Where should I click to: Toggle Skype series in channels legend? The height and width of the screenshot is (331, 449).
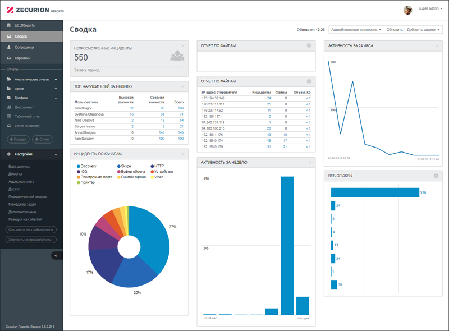(124, 166)
